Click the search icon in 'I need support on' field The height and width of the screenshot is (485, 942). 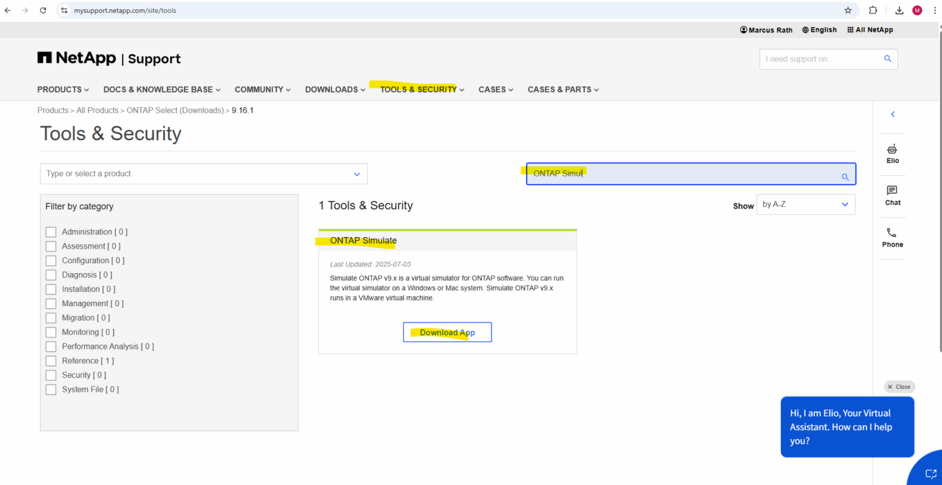(887, 59)
